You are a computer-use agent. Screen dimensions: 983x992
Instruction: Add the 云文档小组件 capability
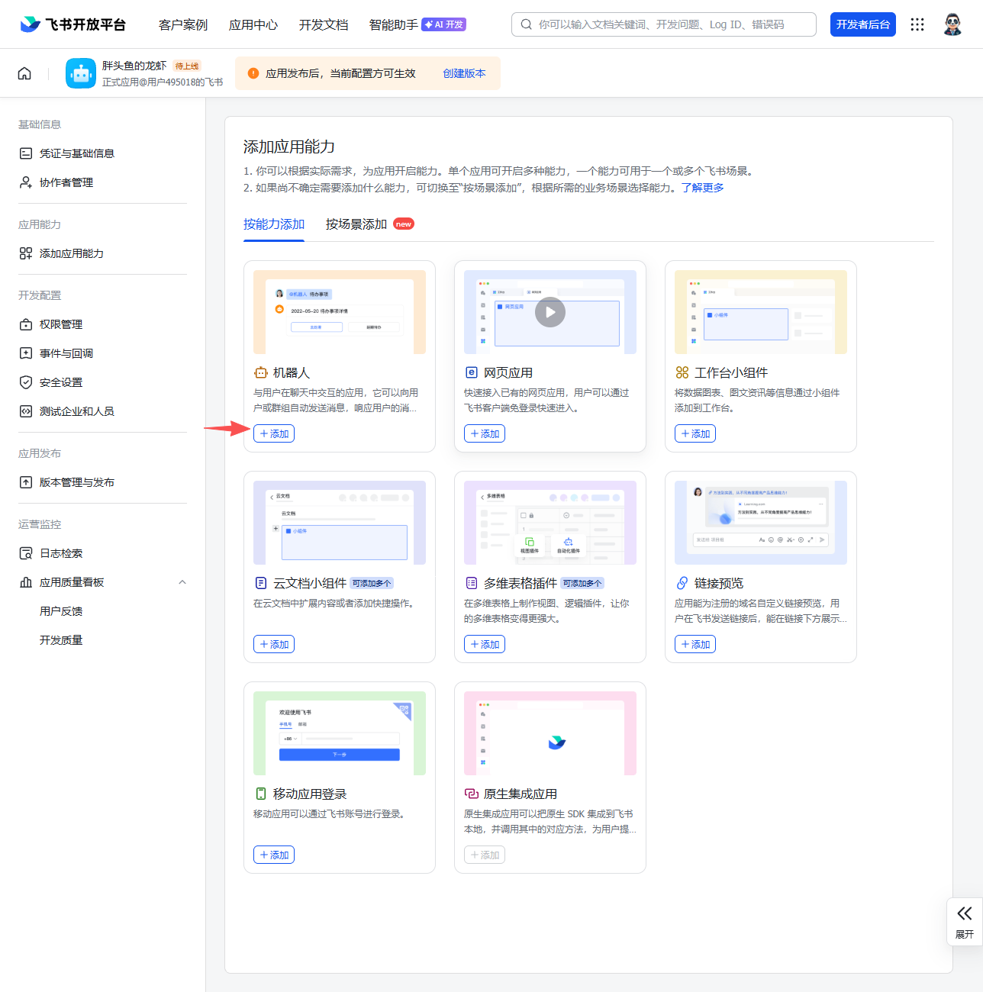tap(274, 644)
